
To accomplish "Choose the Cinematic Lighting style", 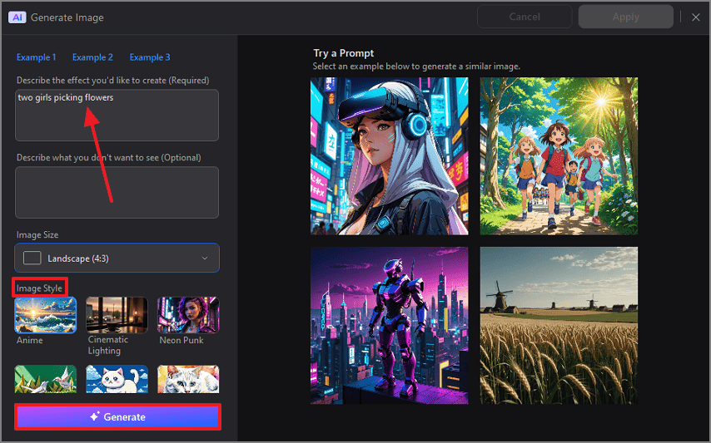I will tap(117, 315).
